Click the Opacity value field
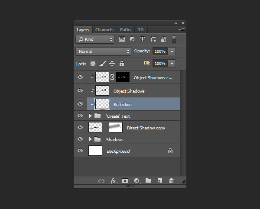This screenshot has width=260, height=209. [x=160, y=51]
